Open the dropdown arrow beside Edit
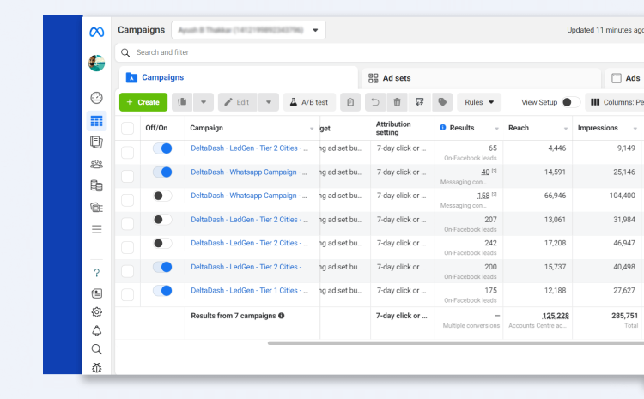Screen dimensions: 644x399 268,102
